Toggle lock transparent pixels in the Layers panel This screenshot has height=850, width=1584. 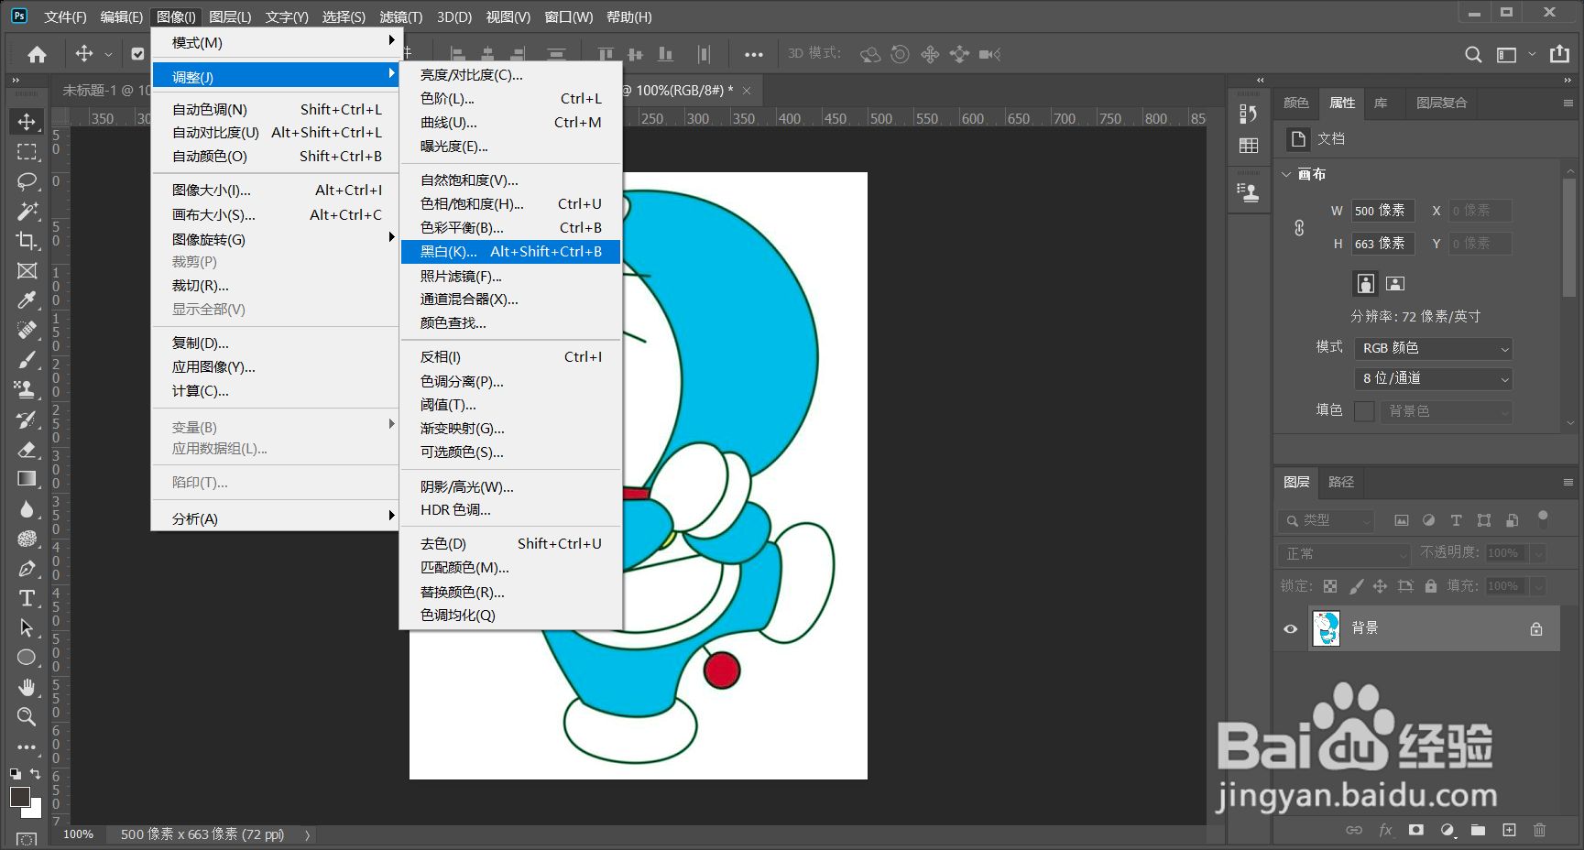[x=1329, y=586]
